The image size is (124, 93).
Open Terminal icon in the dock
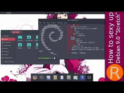[x=42, y=78]
